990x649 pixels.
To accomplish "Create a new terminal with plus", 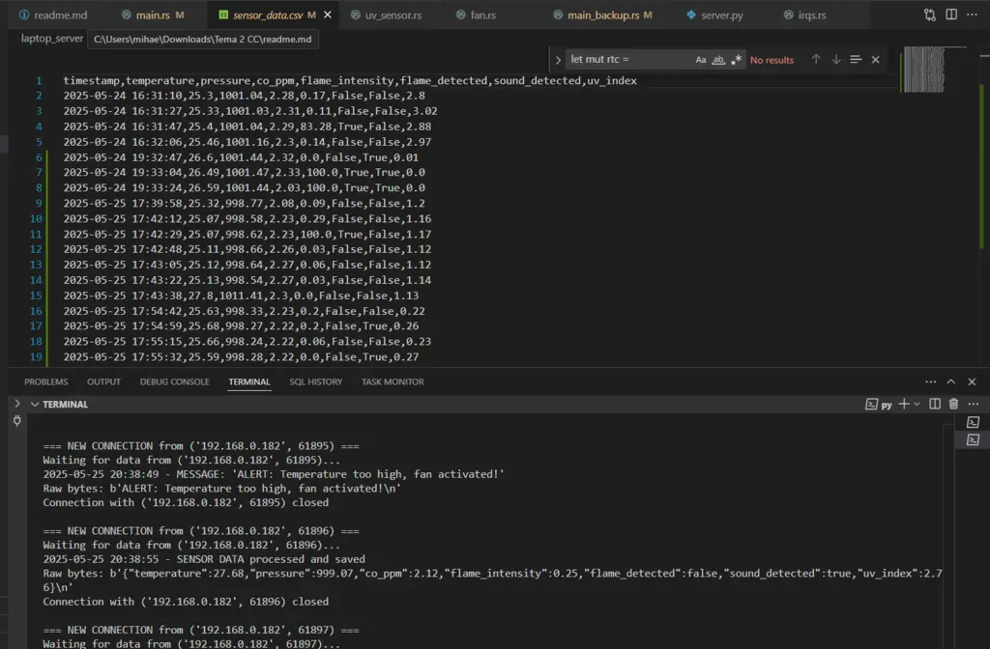I will click(x=904, y=405).
